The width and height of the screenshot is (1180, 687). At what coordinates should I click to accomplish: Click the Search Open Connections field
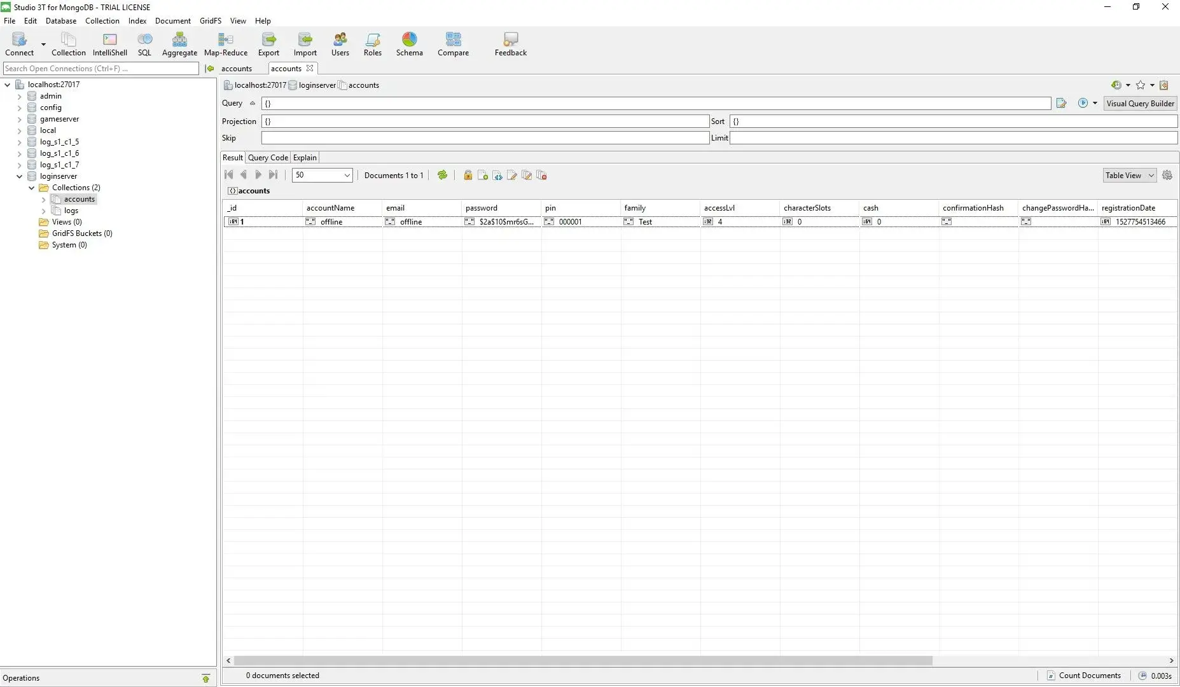(101, 68)
